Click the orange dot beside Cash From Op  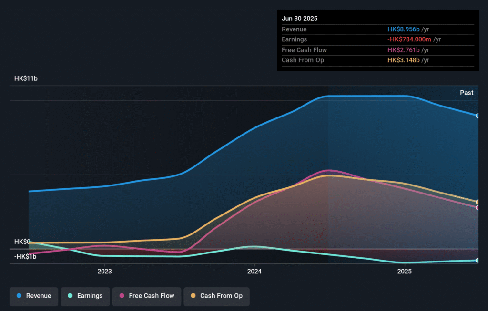[x=193, y=296]
